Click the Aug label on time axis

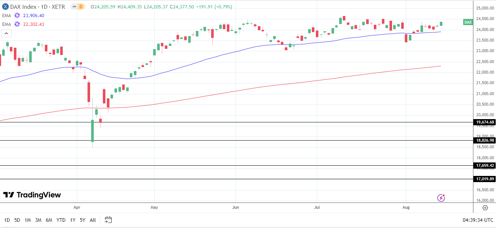406,208
